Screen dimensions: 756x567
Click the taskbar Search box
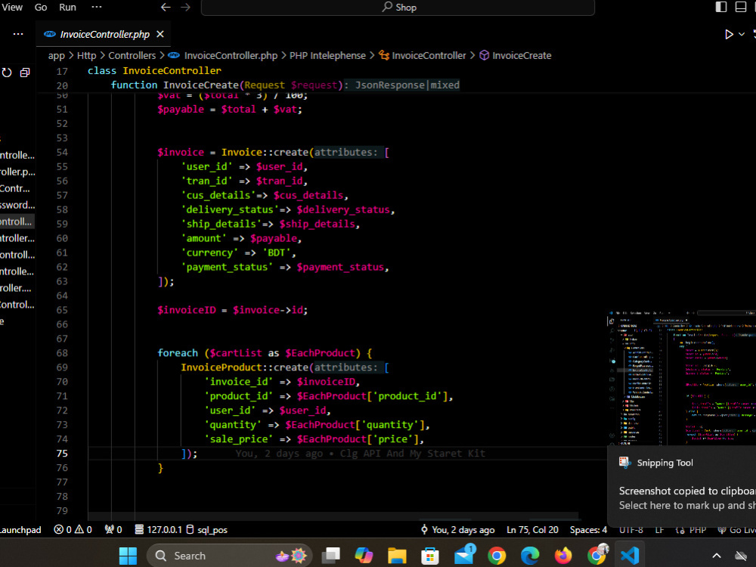point(230,556)
